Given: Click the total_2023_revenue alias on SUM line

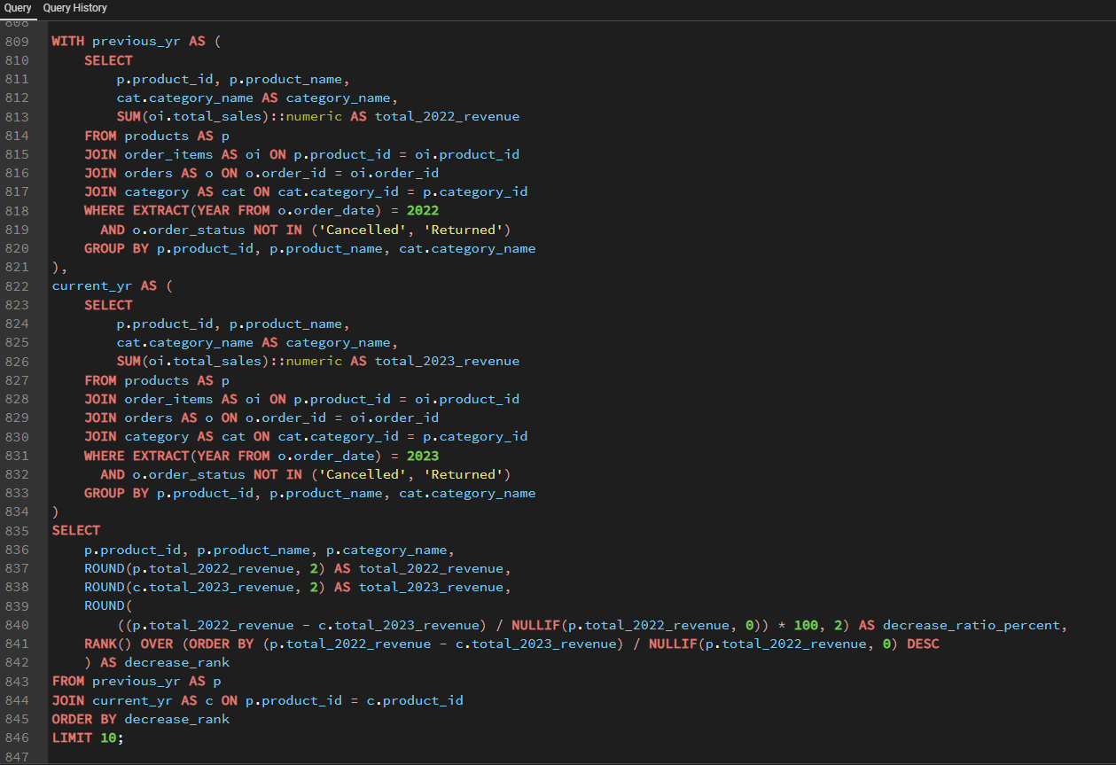Looking at the screenshot, I should pos(447,362).
